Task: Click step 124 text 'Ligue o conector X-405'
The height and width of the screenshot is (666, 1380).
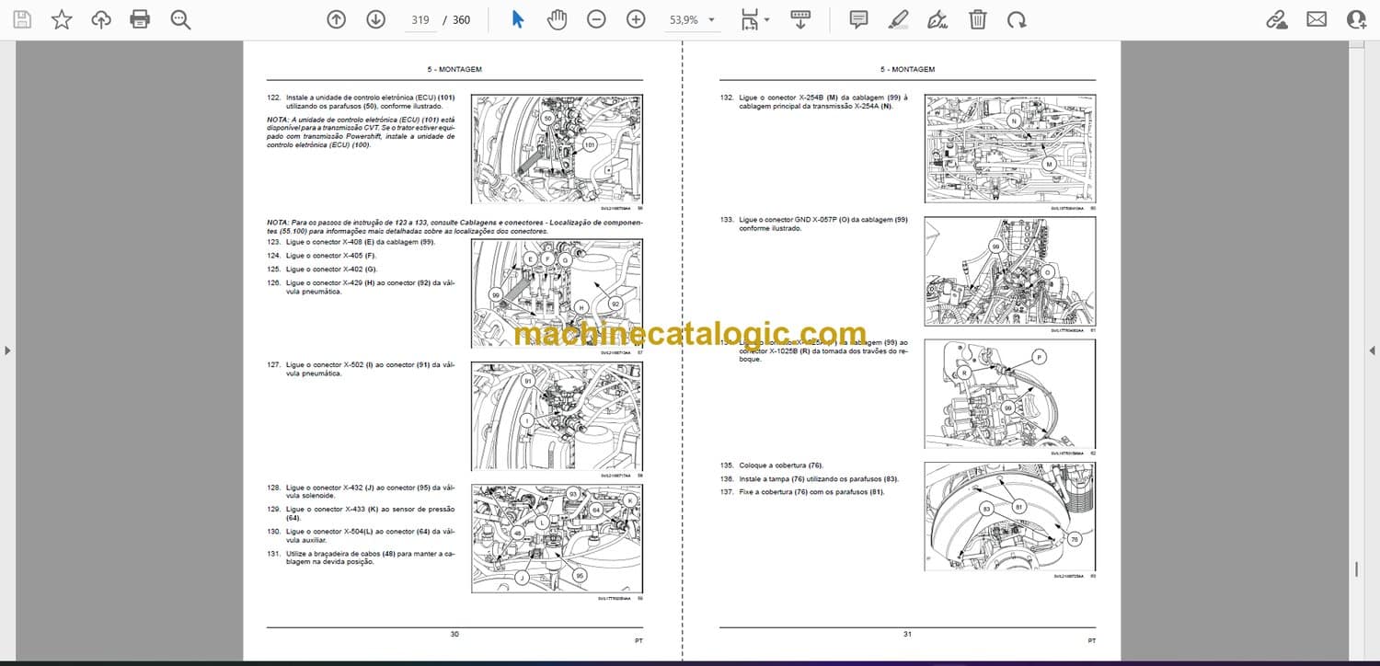Action: click(331, 256)
